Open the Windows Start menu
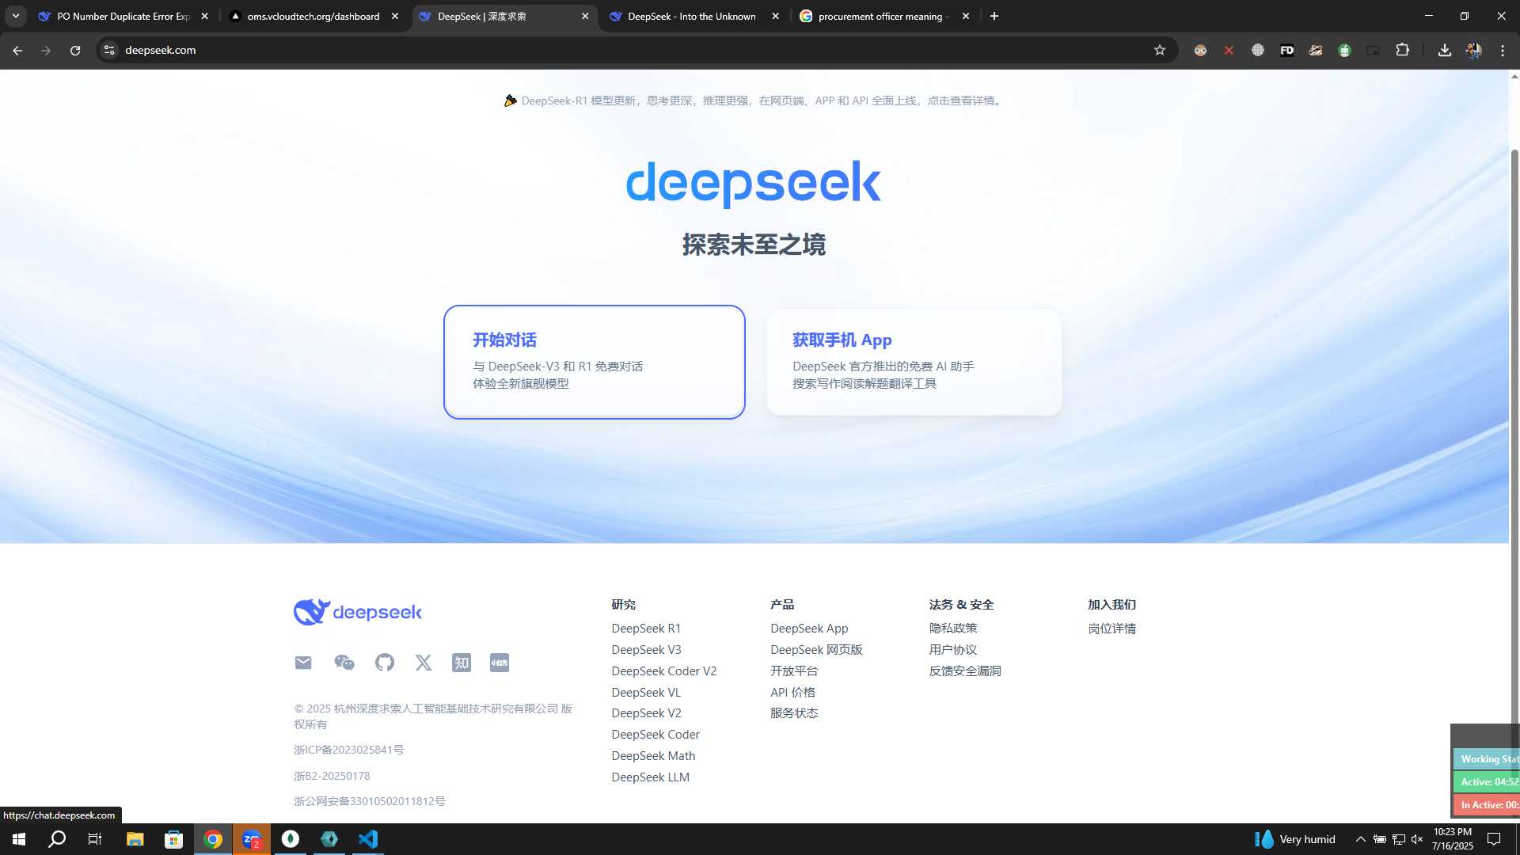 click(19, 839)
